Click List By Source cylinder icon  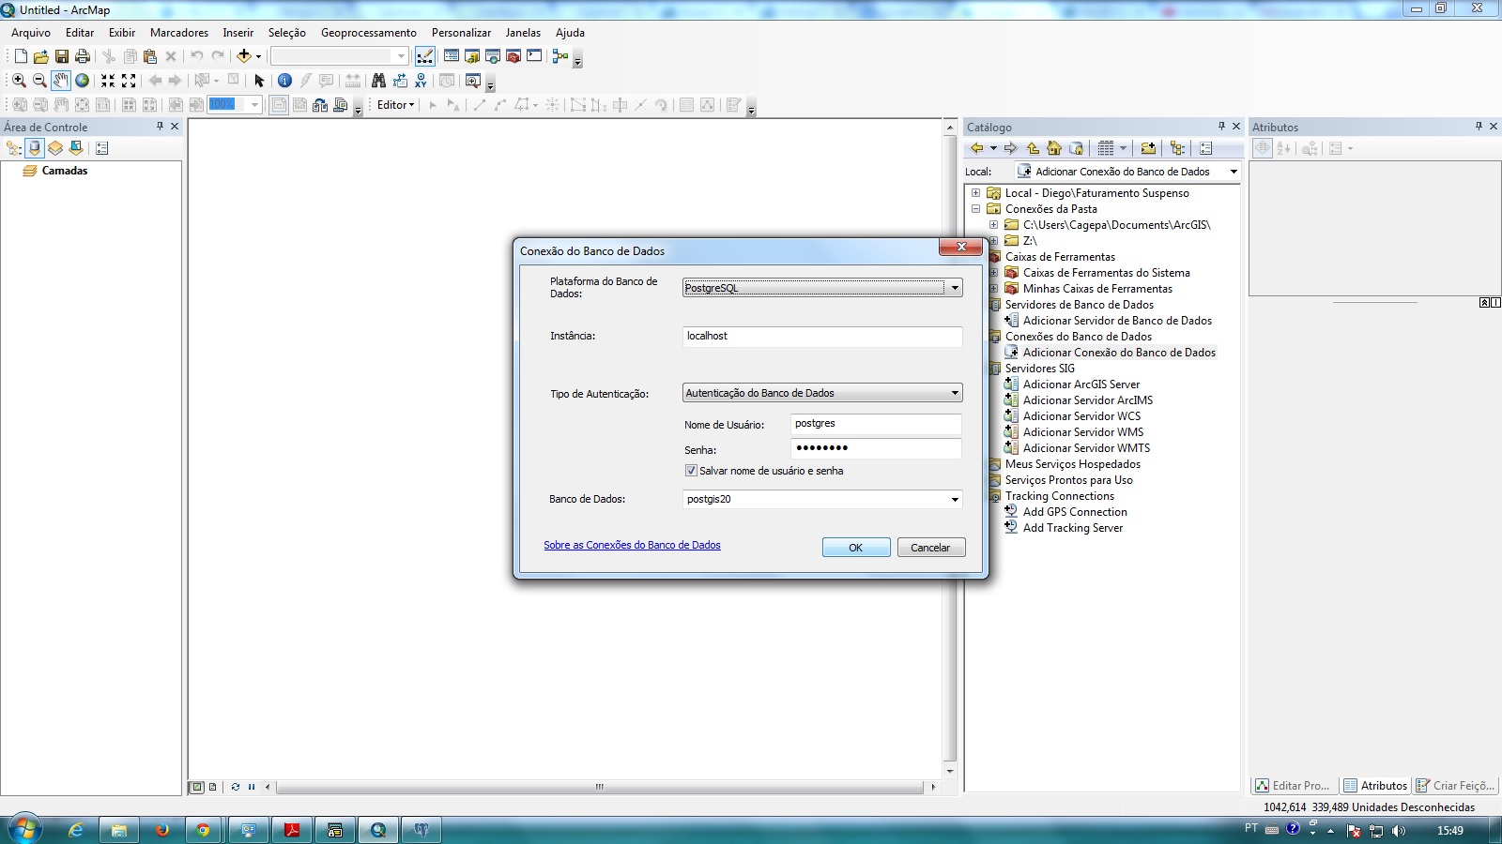point(35,148)
